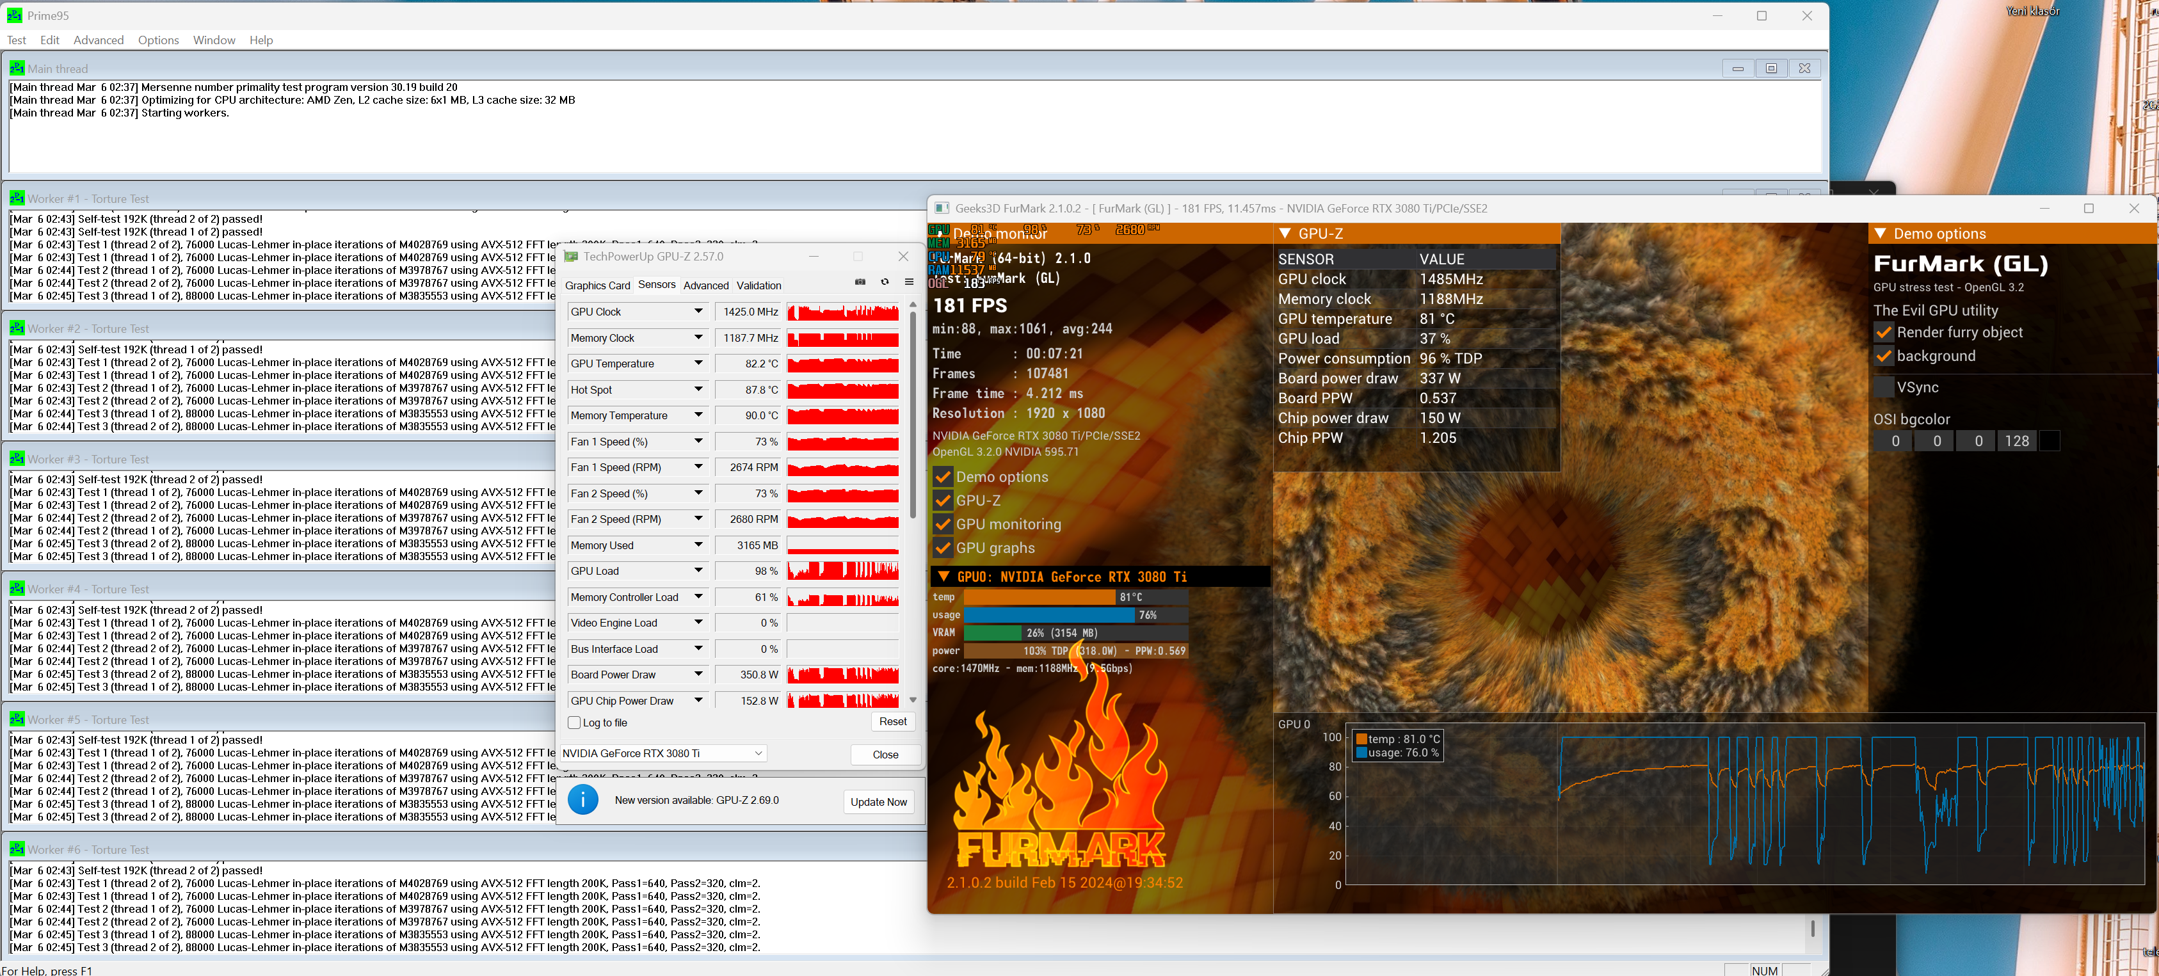Open the GPU Load sensor dropdown
Image resolution: width=2159 pixels, height=976 pixels.
698,572
